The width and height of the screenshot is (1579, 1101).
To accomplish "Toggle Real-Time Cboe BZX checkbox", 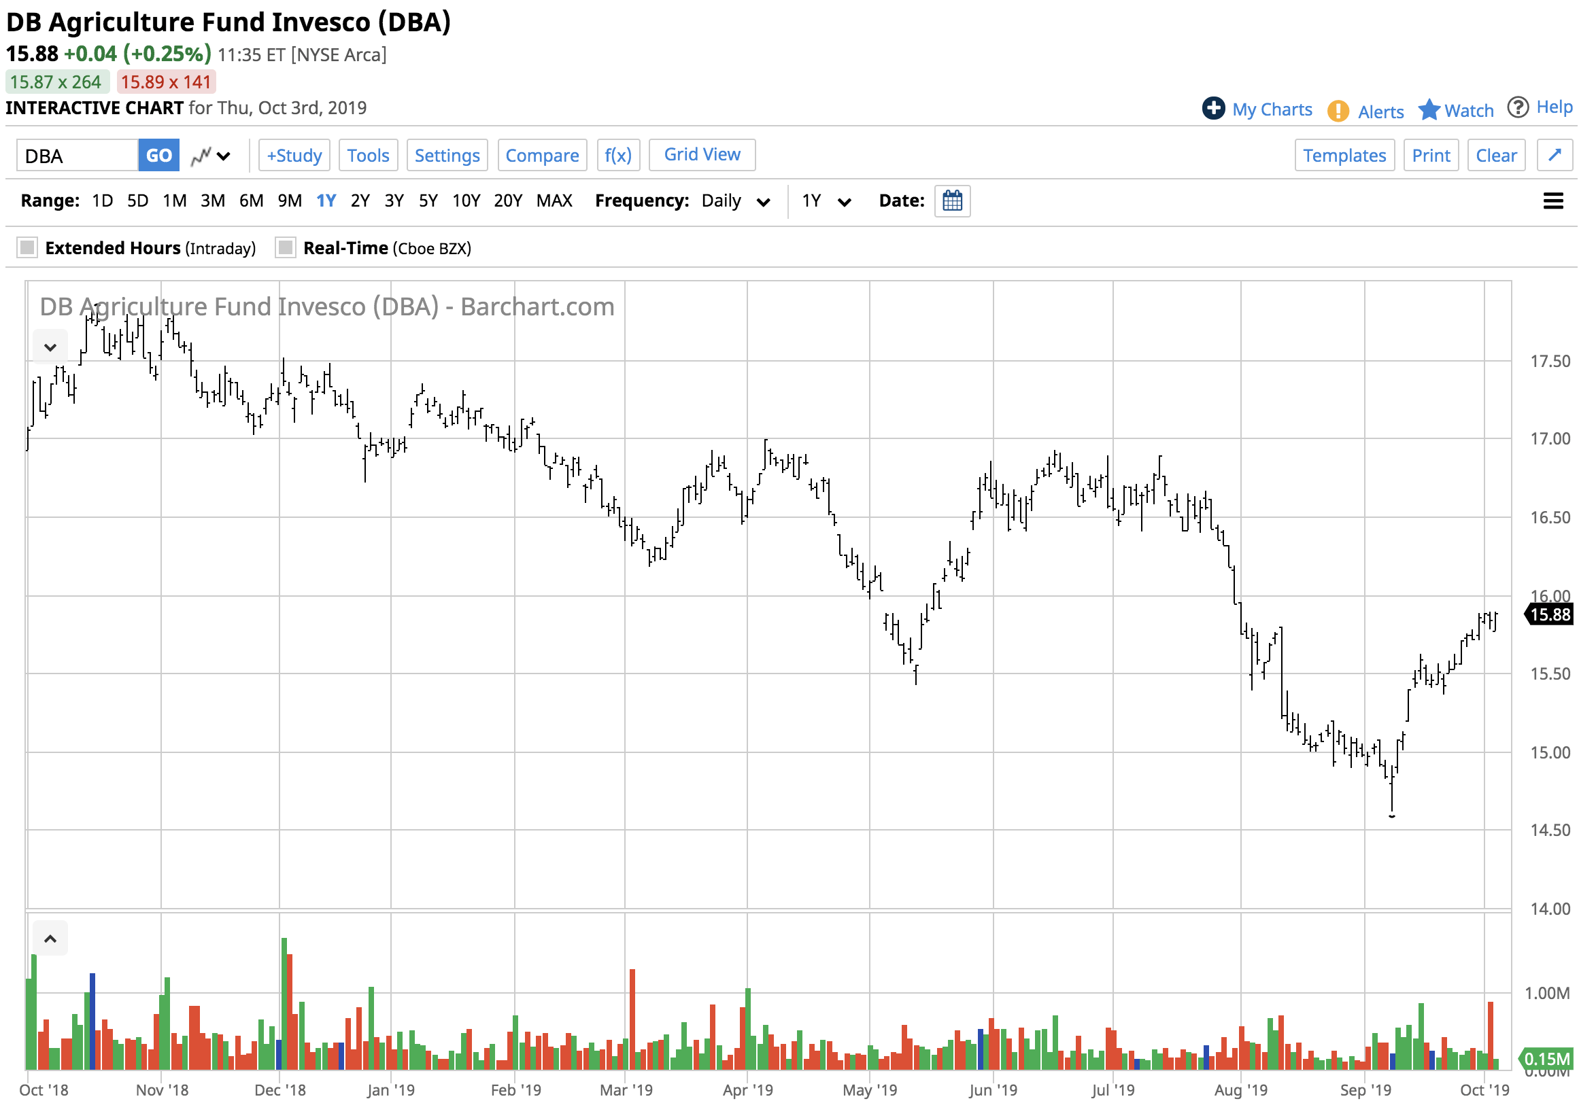I will coord(286,247).
